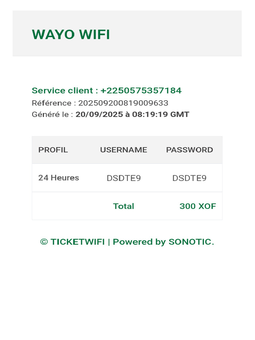255x340 pixels.
Task: Select the reference number 202509200819009633
Action: click(123, 103)
